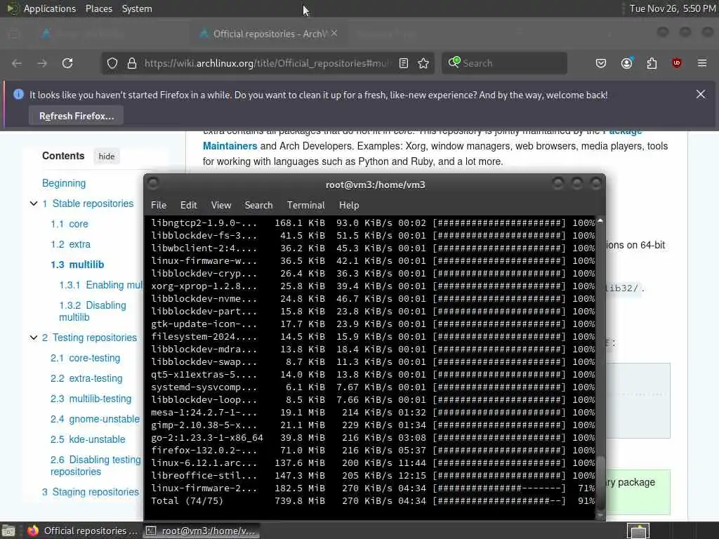The width and height of the screenshot is (719, 539).
Task: Open the extensions puzzle icon
Action: pos(652,63)
